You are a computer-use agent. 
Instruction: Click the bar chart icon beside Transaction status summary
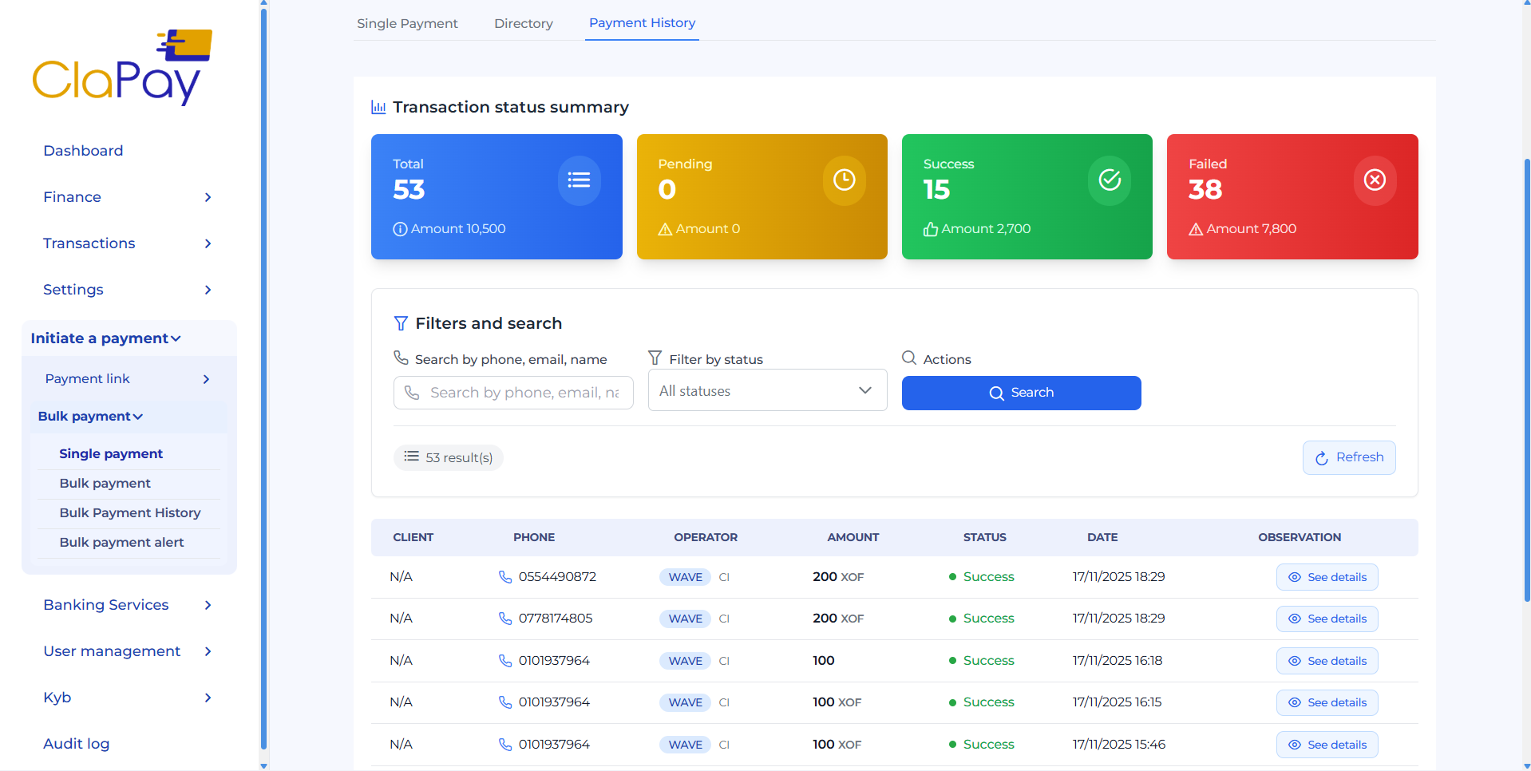378,106
